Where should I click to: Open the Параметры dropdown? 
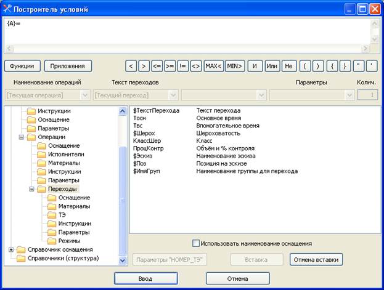point(349,95)
